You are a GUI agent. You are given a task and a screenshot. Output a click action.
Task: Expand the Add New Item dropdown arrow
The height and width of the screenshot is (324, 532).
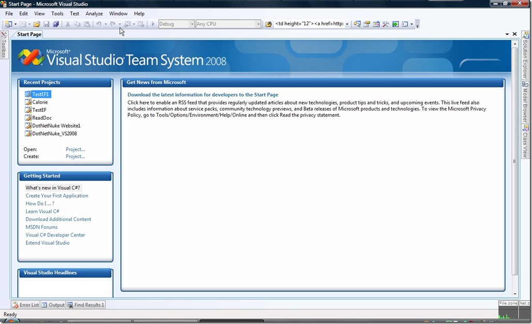click(x=29, y=24)
